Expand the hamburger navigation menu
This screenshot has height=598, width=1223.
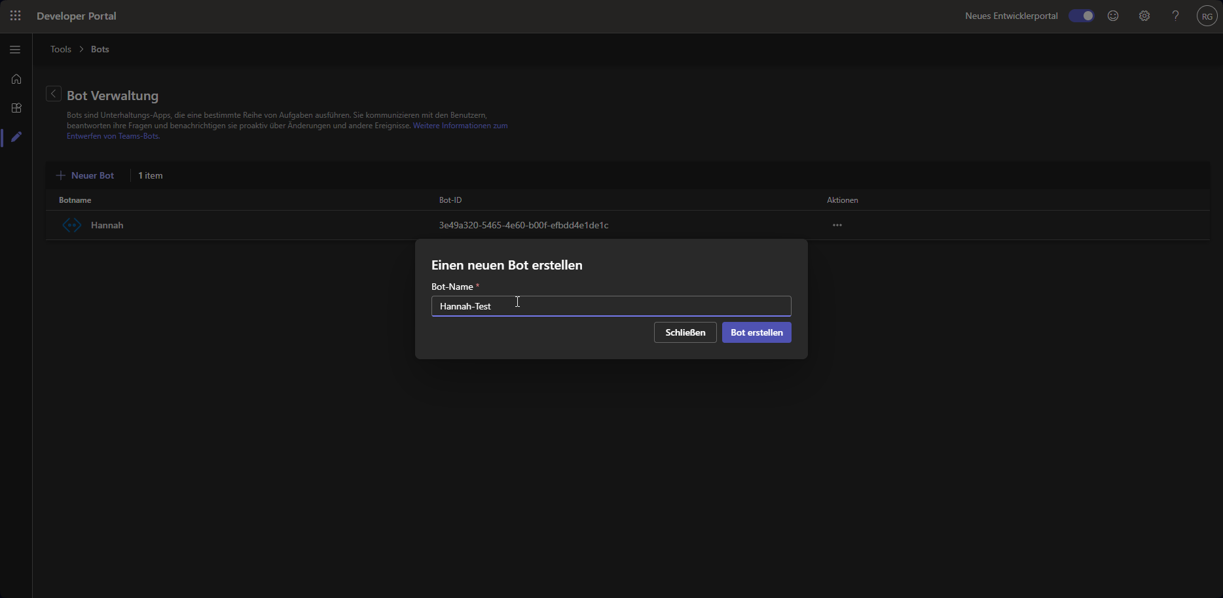pyautogui.click(x=16, y=50)
